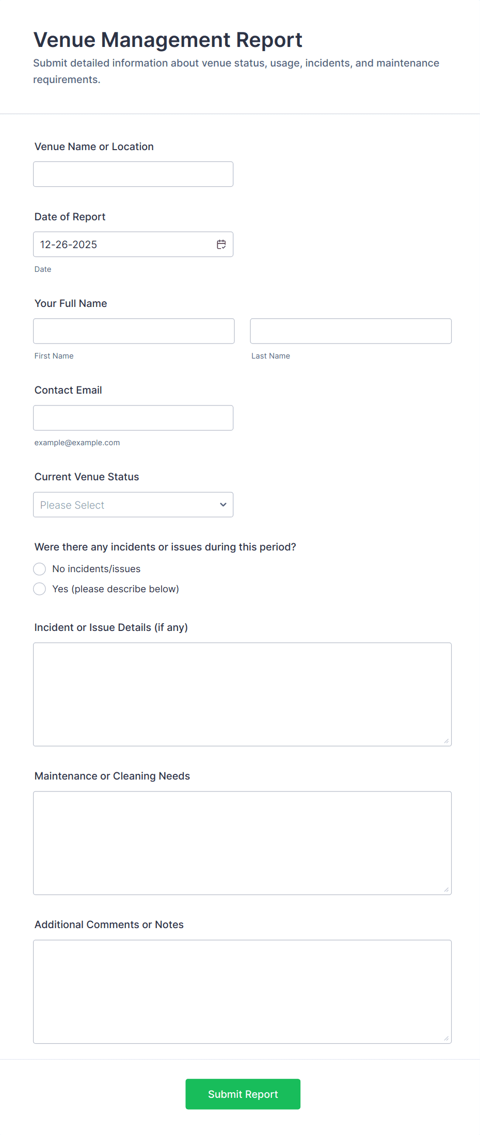Image resolution: width=480 pixels, height=1135 pixels.
Task: Select Yes (please describe below) option
Action: pos(40,589)
